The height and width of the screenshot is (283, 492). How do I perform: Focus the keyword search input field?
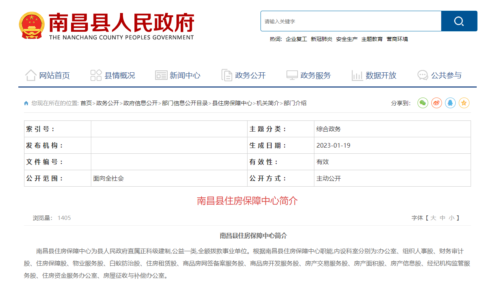pos(351,21)
